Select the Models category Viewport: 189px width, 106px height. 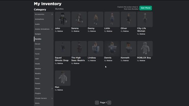coord(44,74)
